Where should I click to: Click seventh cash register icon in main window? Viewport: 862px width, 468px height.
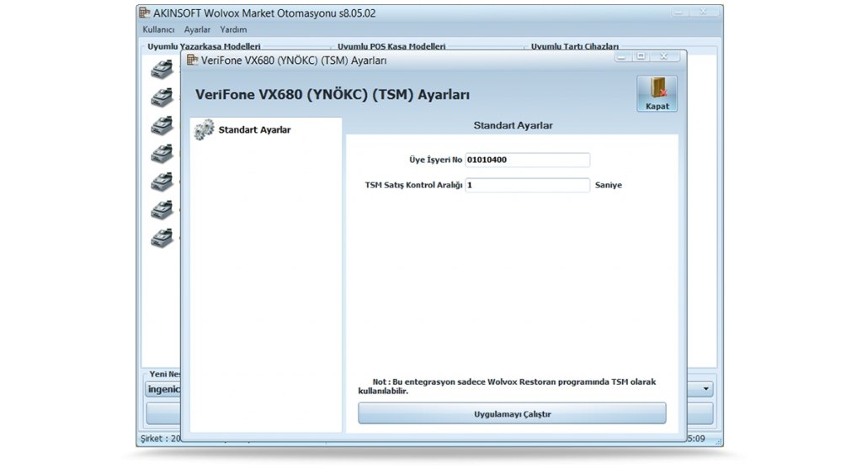click(x=162, y=238)
